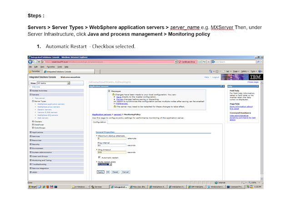This screenshot has width=291, height=200.
Task: Expand the DataPower node
Action: pyautogui.click(x=33, y=124)
